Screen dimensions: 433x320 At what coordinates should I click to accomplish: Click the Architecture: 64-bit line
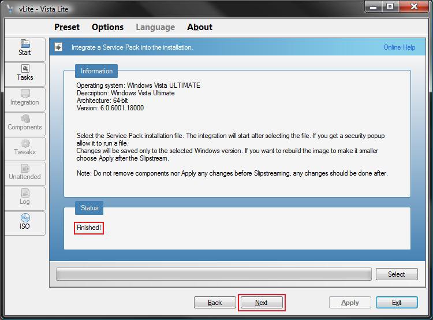(x=102, y=101)
